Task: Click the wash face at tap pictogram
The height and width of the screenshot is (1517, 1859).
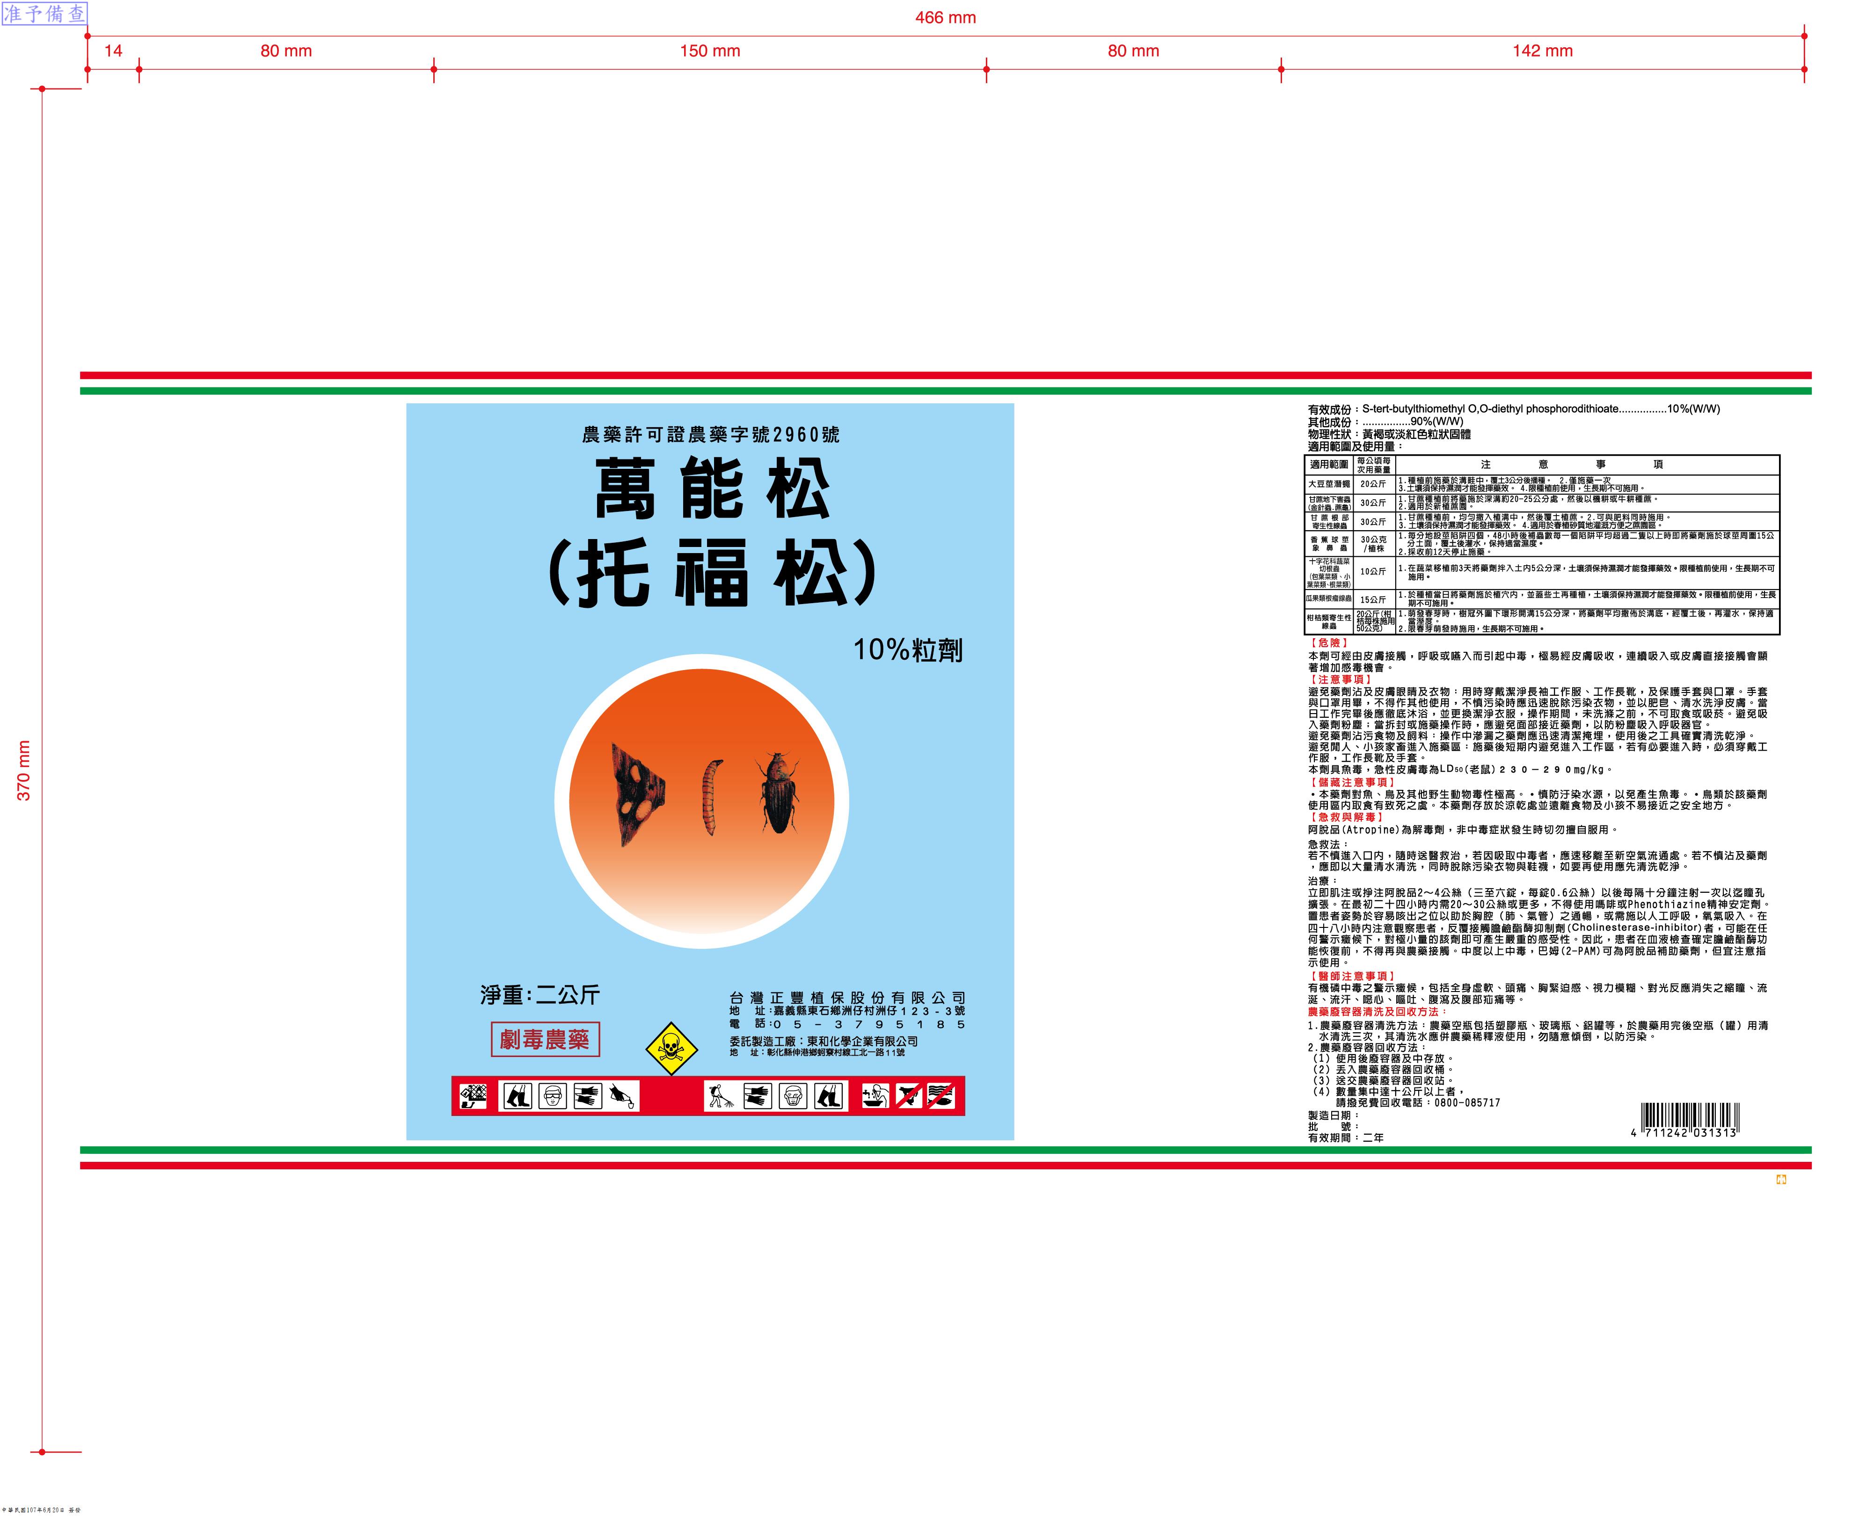Action: (x=876, y=1096)
